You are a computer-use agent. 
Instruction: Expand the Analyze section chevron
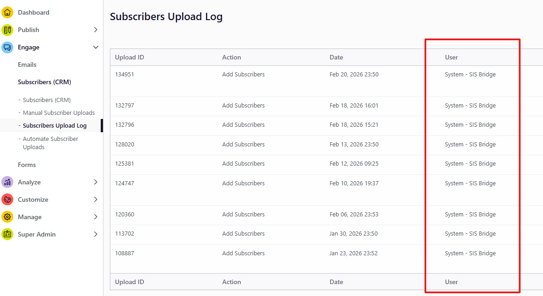click(96, 182)
